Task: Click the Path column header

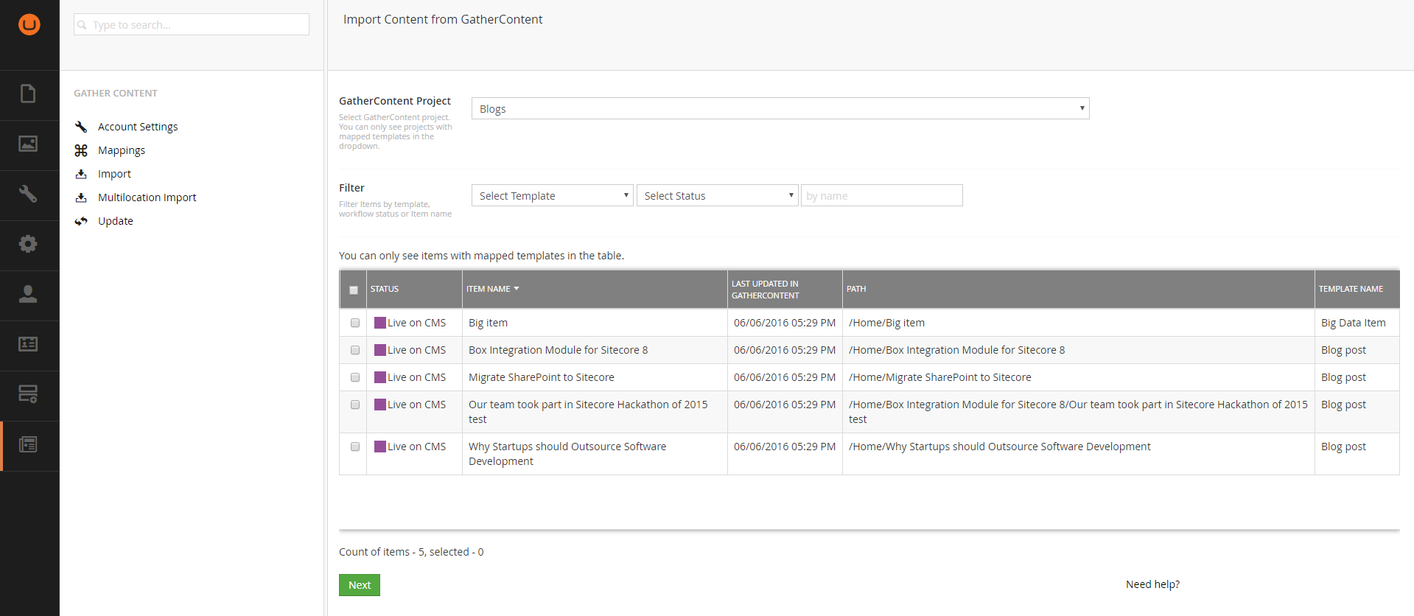Action: click(856, 289)
